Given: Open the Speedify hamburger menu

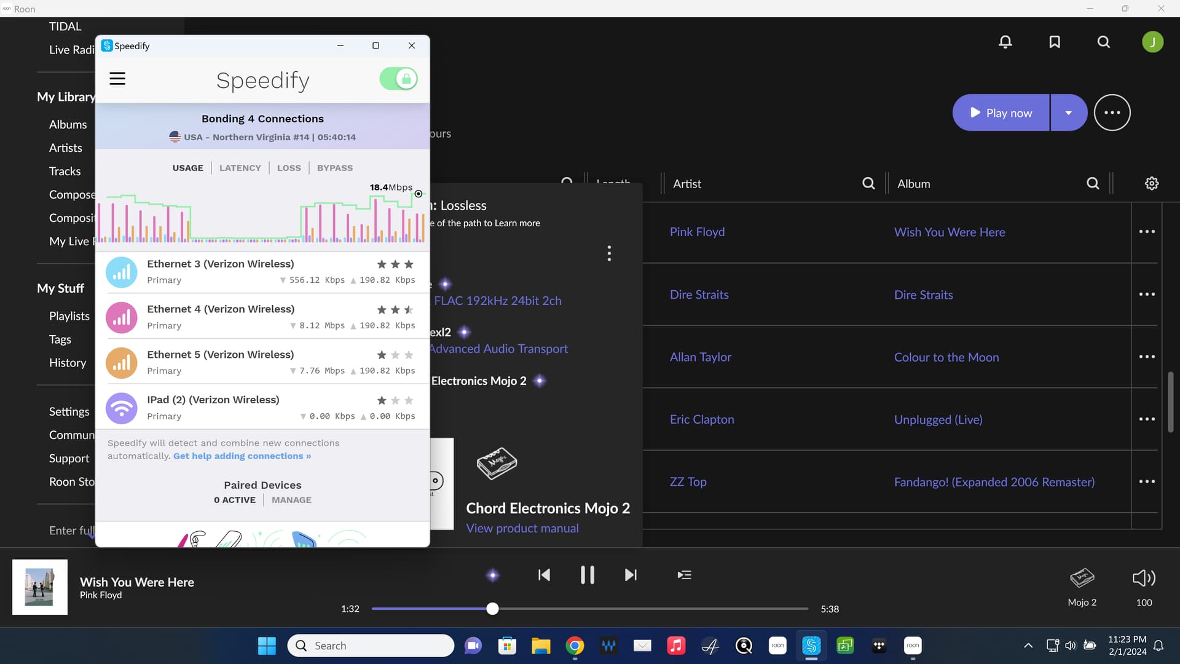Looking at the screenshot, I should (x=117, y=79).
